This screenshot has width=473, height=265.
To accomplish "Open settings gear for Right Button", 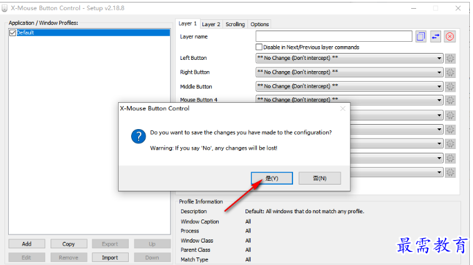I will coord(450,72).
